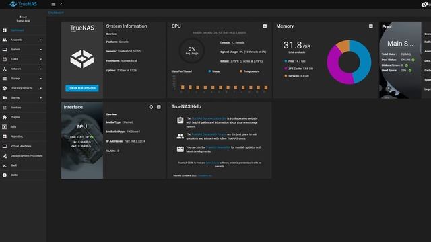This screenshot has height=242, width=431.
Task: Expand the Tasks menu arrow
Action: point(41,59)
